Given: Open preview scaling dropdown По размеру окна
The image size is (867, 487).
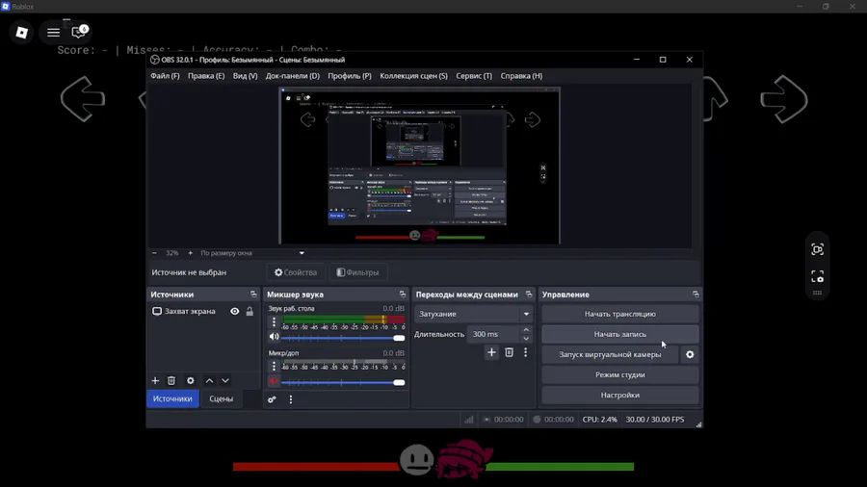Looking at the screenshot, I should tap(252, 253).
